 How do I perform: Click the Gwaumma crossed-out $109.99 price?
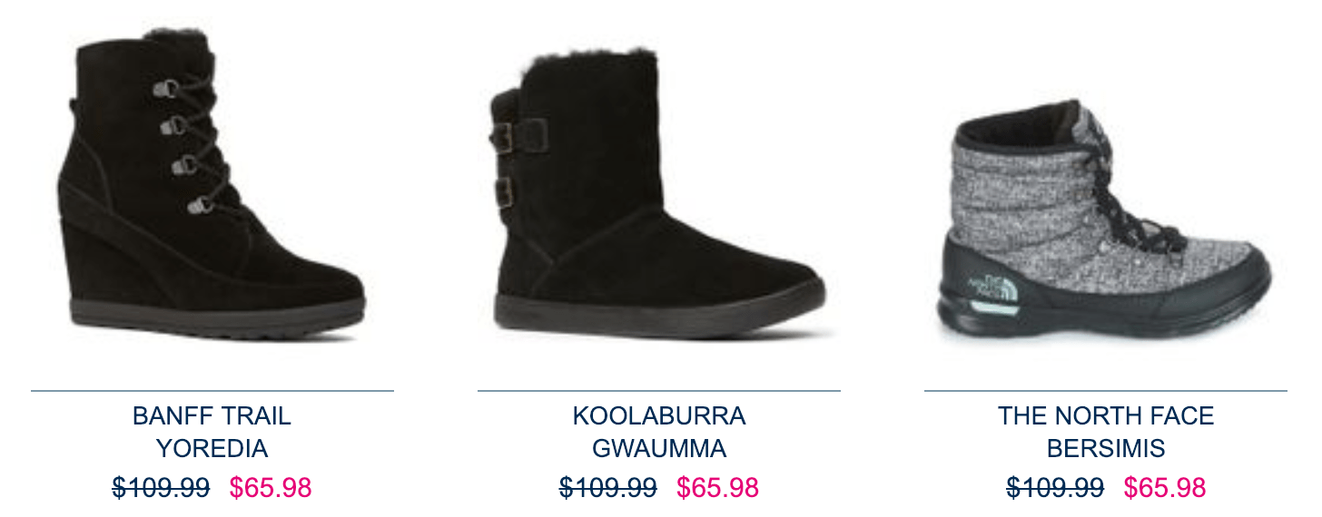[x=608, y=488]
